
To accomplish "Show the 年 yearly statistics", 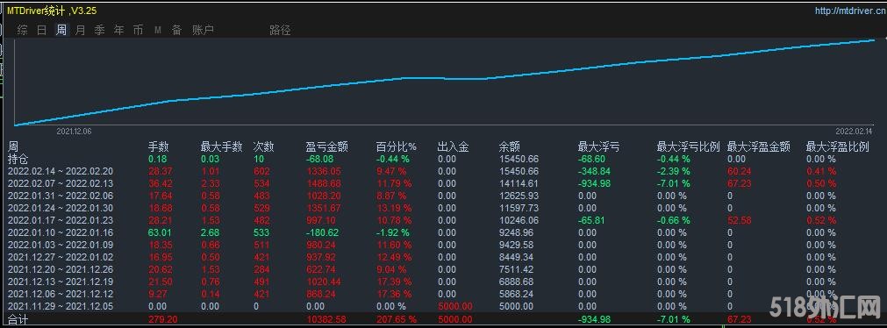I will (x=118, y=30).
